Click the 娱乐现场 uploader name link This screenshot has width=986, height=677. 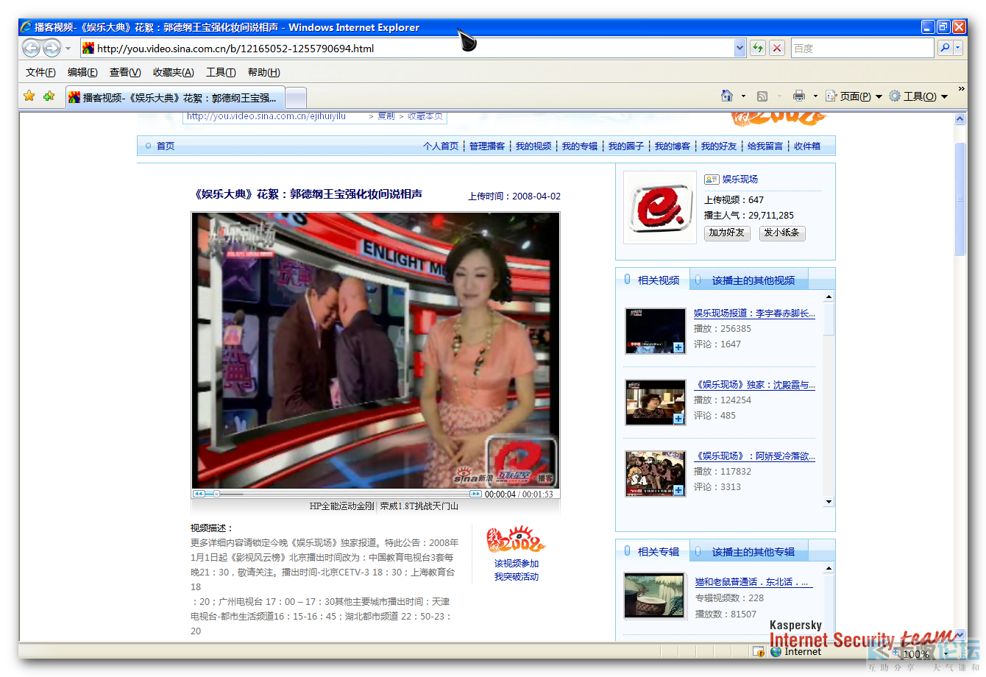[x=740, y=180]
